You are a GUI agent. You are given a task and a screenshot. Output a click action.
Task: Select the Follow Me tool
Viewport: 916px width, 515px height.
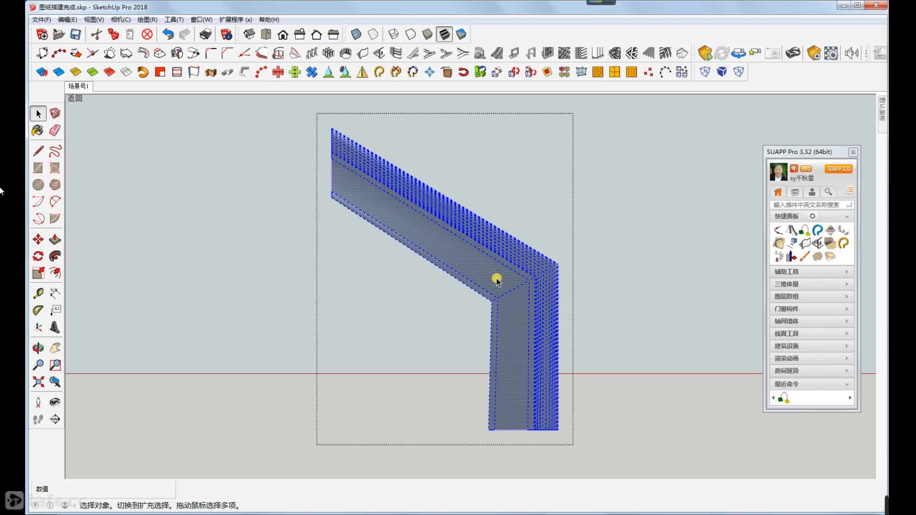[x=55, y=256]
